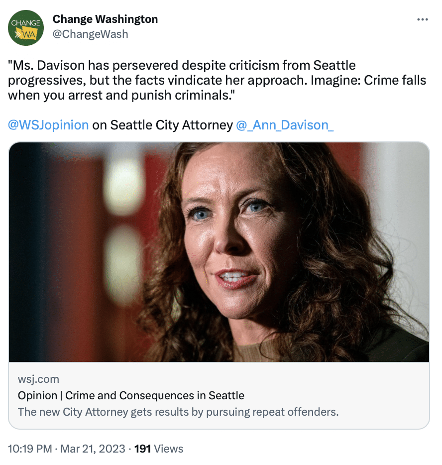Open headline Crime and Consequences in Seattle
This screenshot has height=465, width=442.
coord(131,396)
